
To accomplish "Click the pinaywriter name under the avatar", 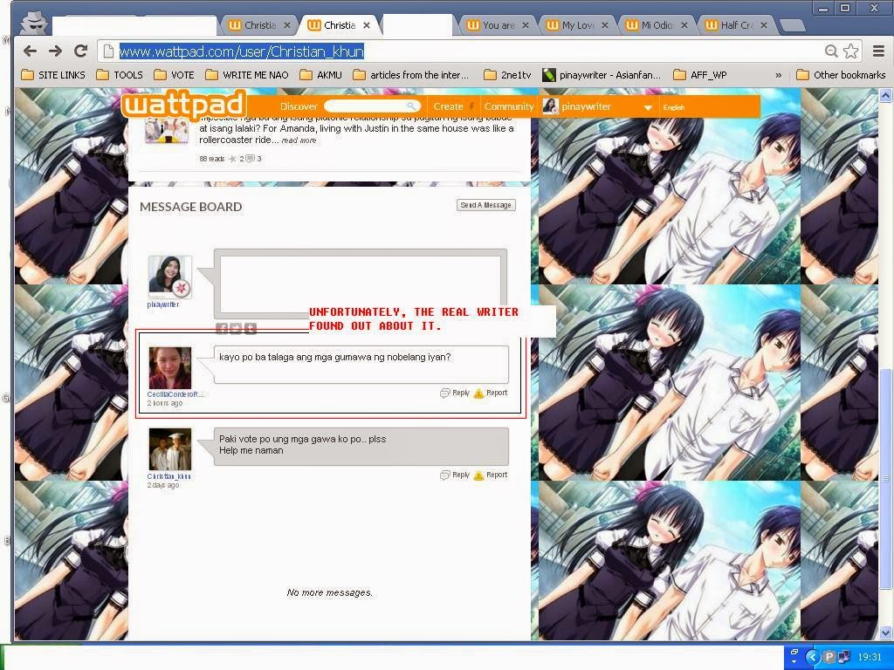I will click(163, 304).
